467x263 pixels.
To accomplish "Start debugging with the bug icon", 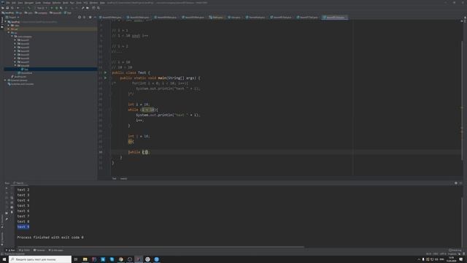I will click(x=56, y=8).
